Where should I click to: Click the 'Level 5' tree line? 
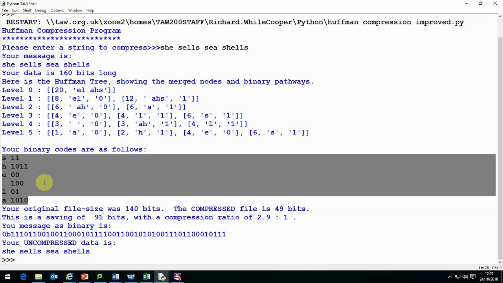pos(156,132)
